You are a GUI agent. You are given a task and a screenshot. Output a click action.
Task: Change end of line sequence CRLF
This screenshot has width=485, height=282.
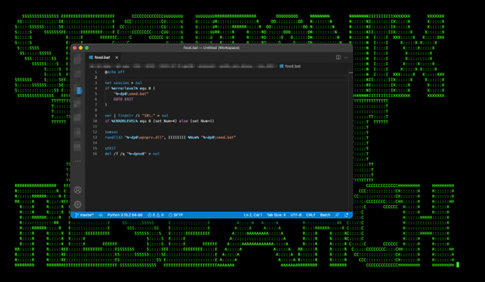coord(311,215)
